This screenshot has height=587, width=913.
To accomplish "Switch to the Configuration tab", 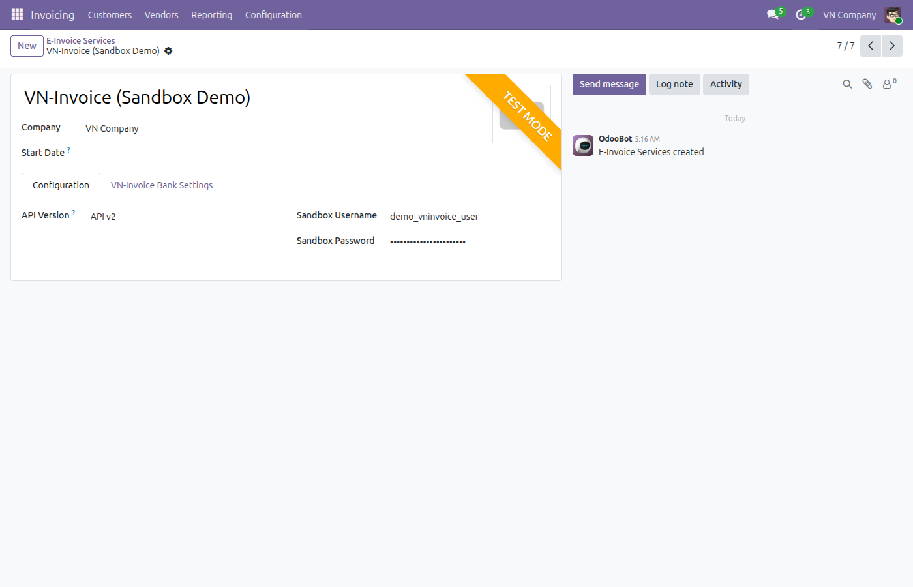I will (61, 185).
